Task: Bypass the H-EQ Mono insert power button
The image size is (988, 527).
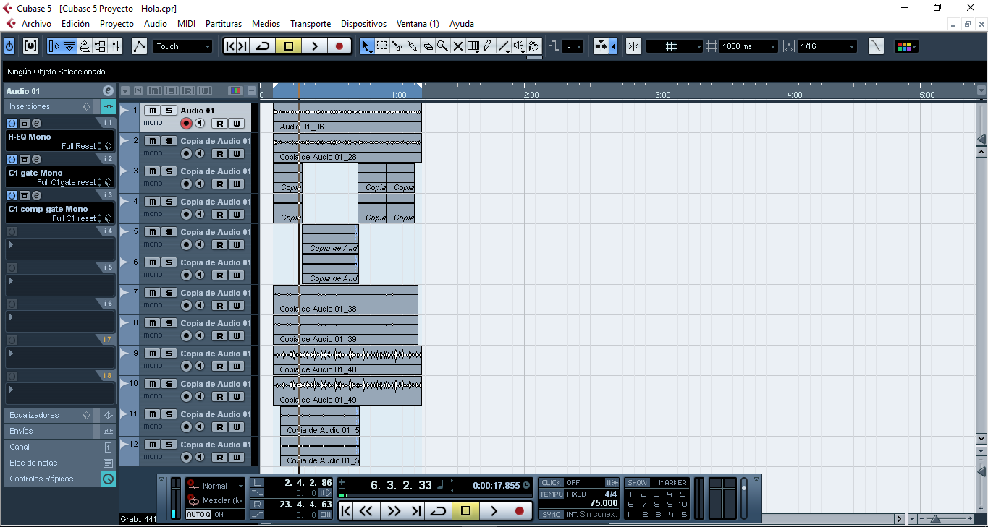Action: (x=12, y=124)
